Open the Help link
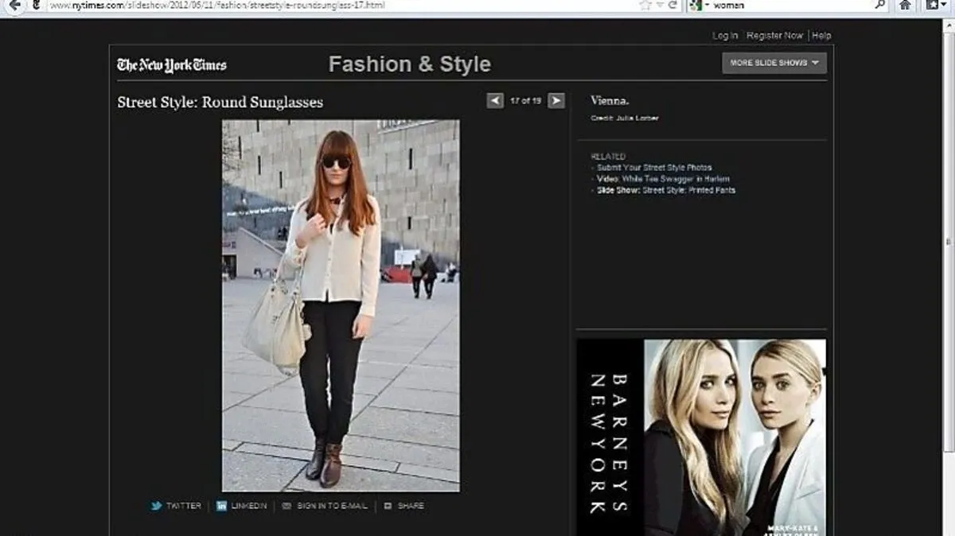The image size is (955, 536). [821, 36]
